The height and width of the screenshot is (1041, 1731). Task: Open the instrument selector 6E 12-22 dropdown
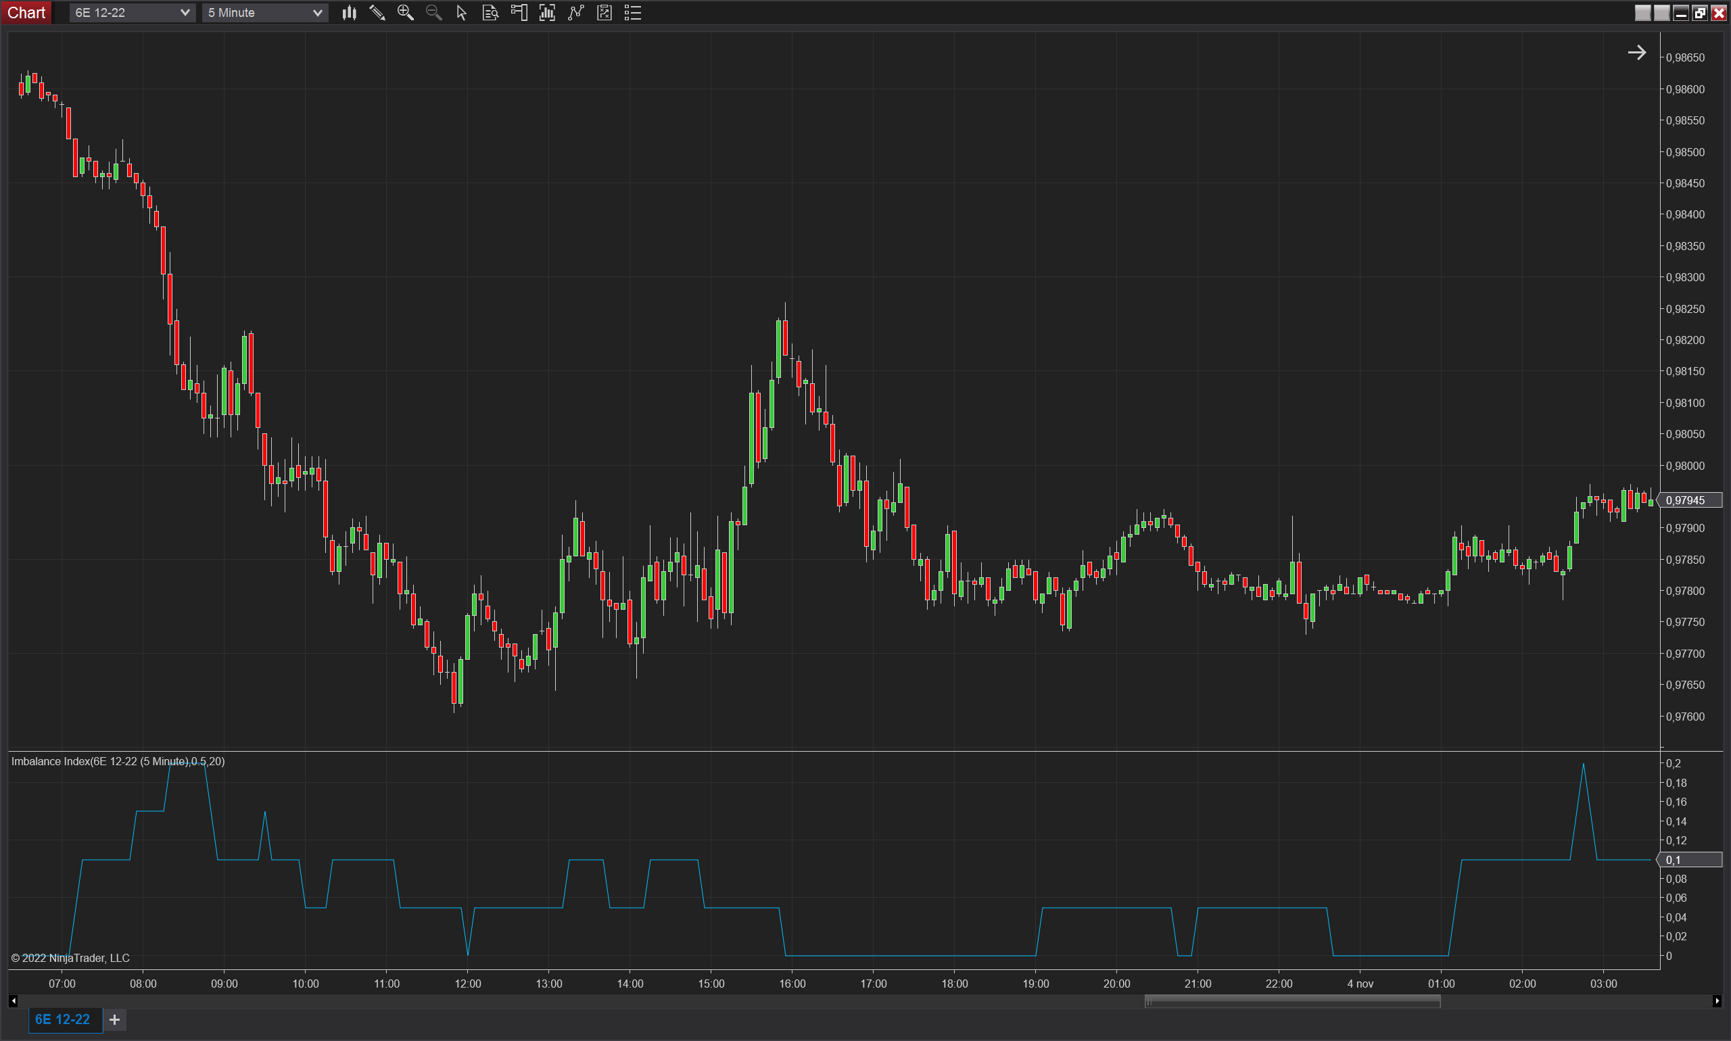pyautogui.click(x=132, y=13)
